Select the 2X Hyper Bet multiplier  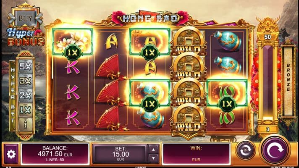(26, 95)
